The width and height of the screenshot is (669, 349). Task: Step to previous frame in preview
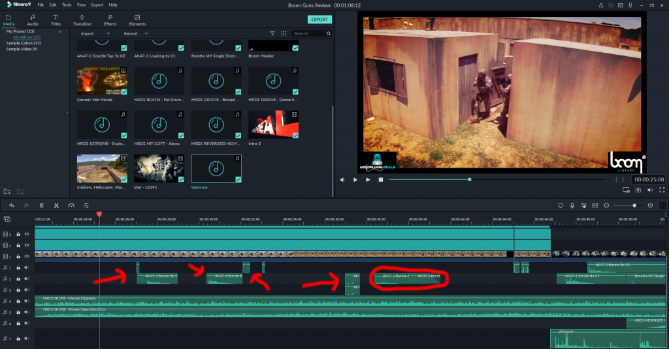342,180
